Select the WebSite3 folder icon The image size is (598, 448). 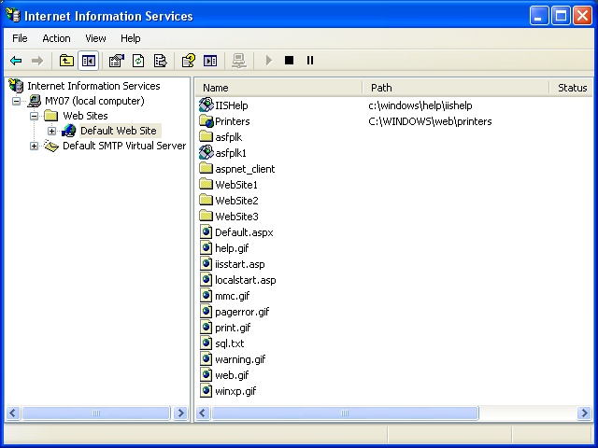[x=206, y=216]
